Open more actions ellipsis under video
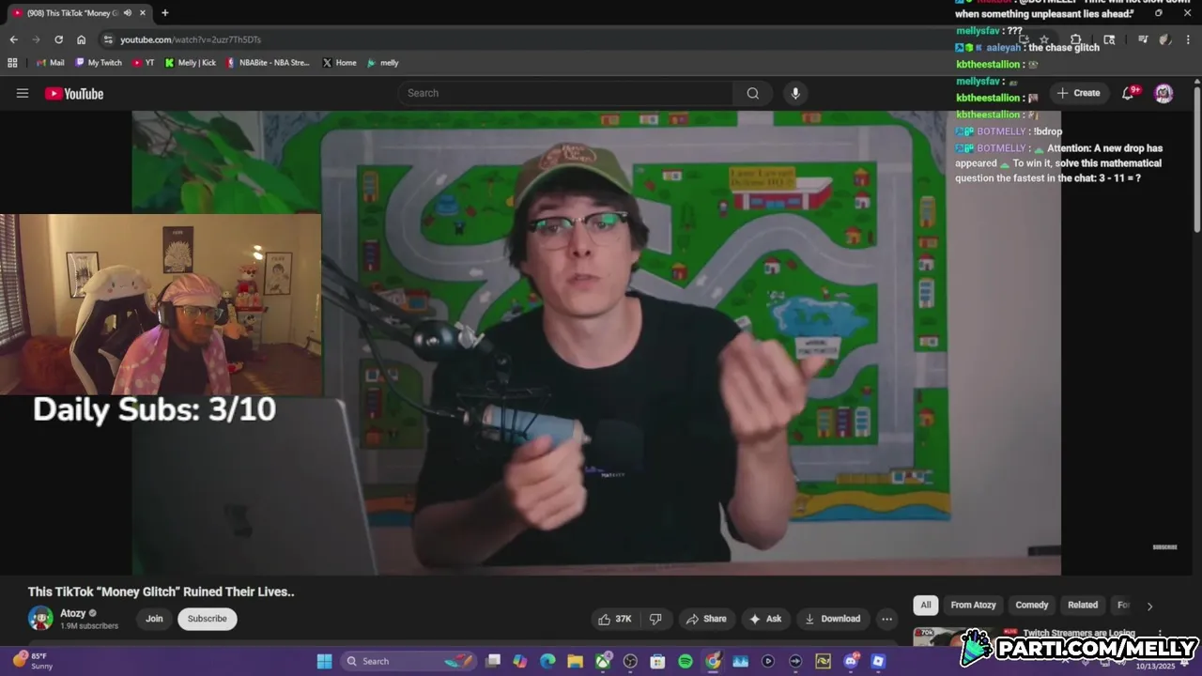The height and width of the screenshot is (676, 1202). (886, 619)
